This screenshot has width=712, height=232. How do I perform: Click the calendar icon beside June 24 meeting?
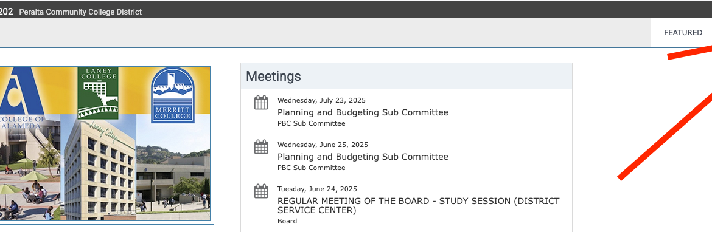point(261,191)
